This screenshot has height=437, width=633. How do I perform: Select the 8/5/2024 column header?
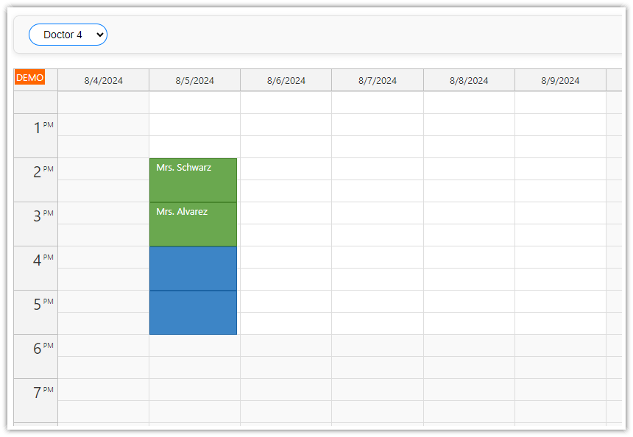(194, 80)
